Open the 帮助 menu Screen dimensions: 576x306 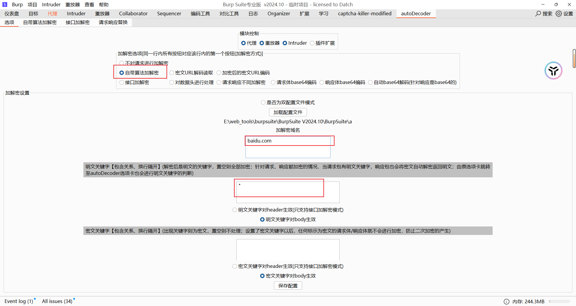[x=104, y=4]
